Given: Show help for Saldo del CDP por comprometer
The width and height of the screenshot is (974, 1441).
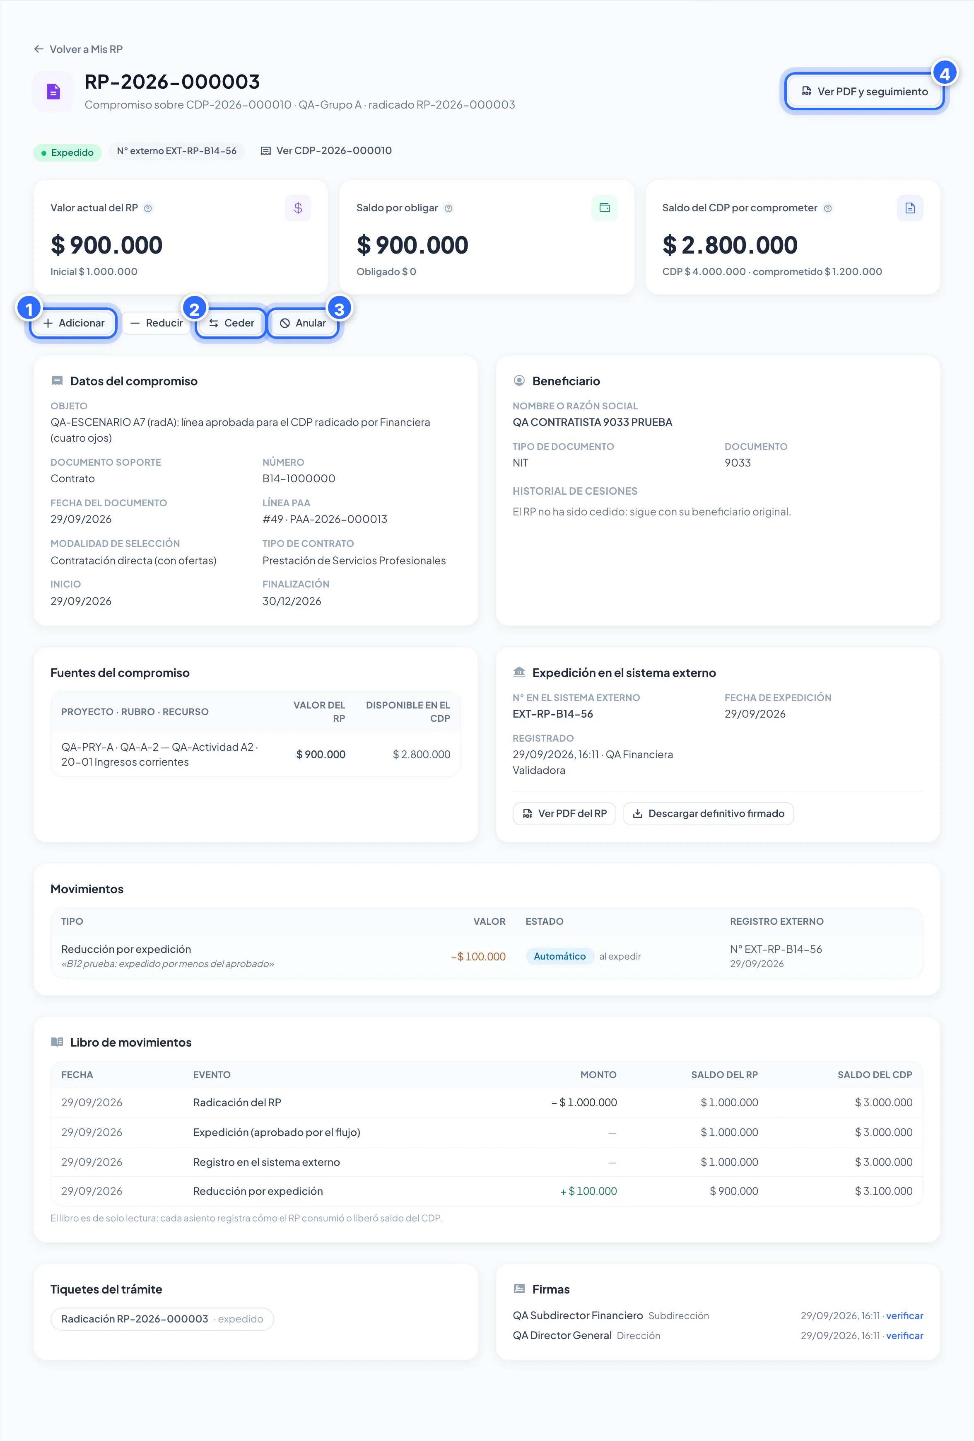Looking at the screenshot, I should [x=828, y=208].
